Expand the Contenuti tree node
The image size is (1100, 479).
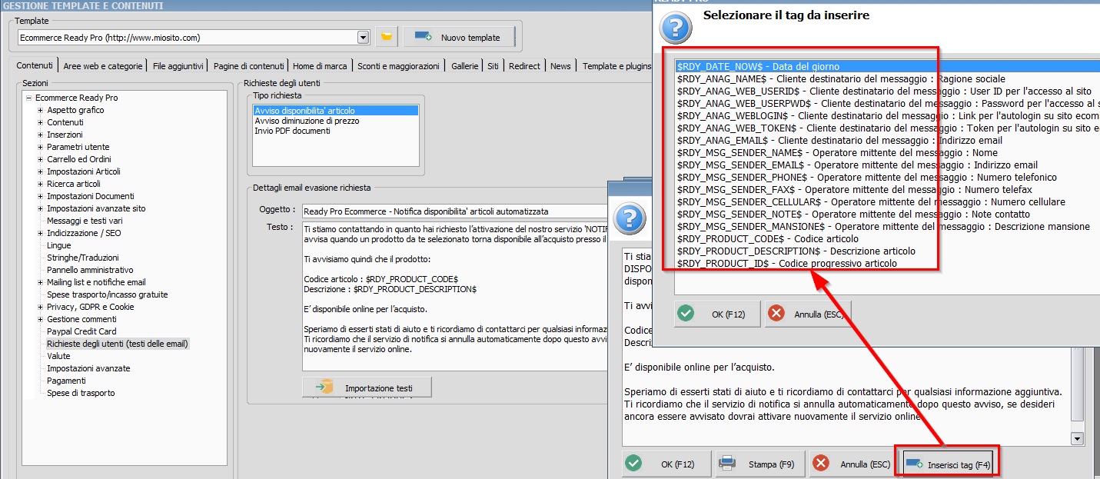tap(40, 122)
